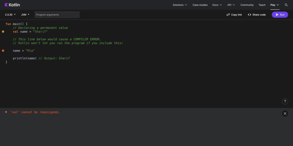This screenshot has width=293, height=146.
Task: Open the Teach page
Action: 262,5
